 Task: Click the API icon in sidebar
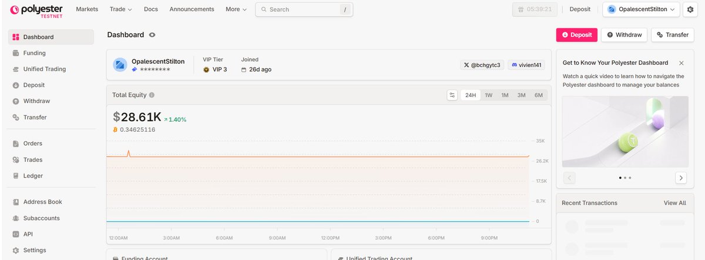(16, 234)
